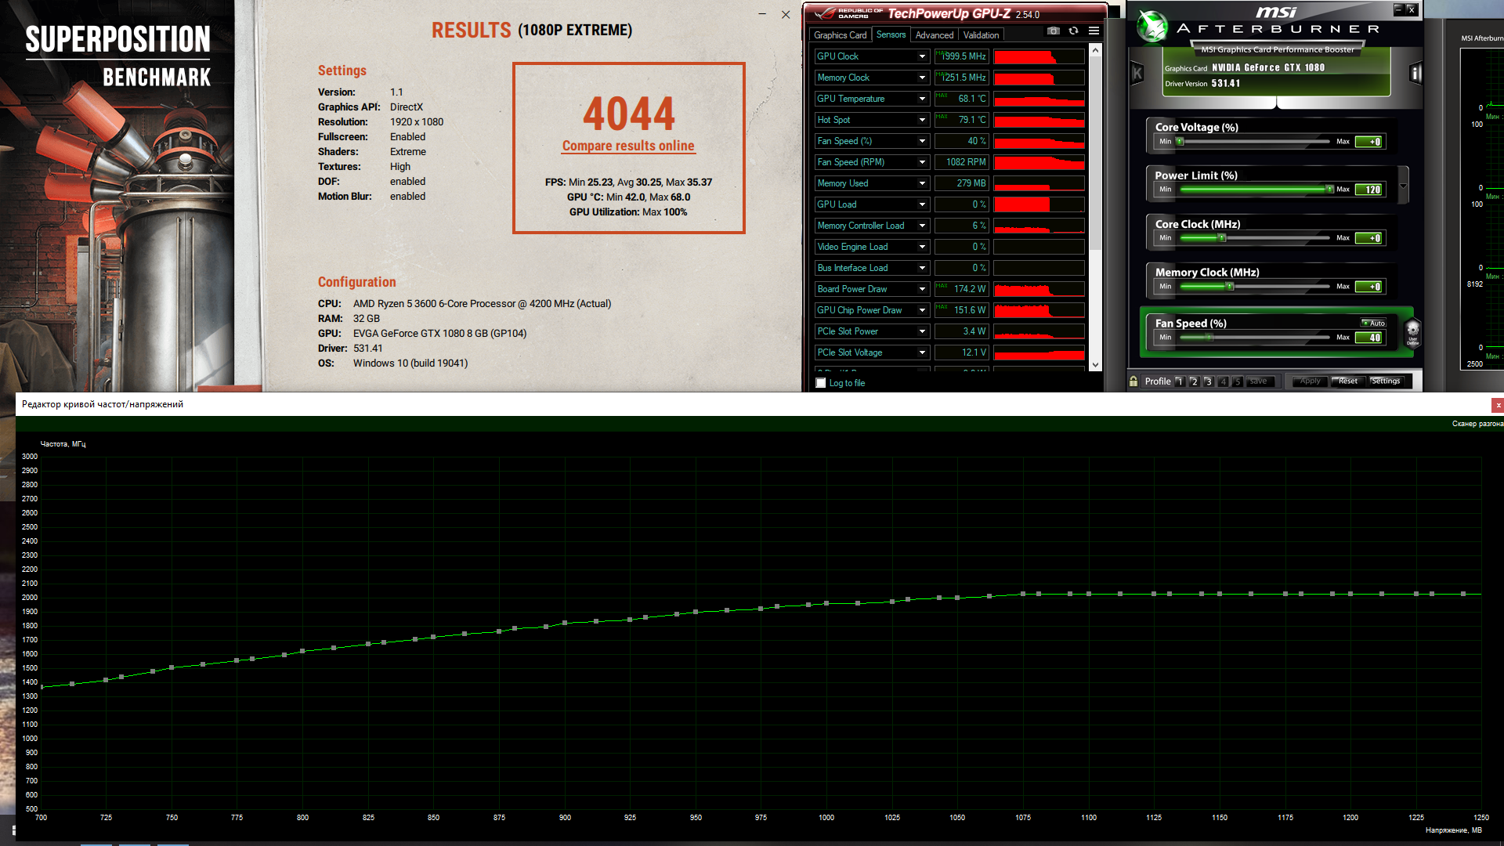Expand the GPU Temperature sensor dropdown
This screenshot has height=846, width=1504.
[x=922, y=99]
